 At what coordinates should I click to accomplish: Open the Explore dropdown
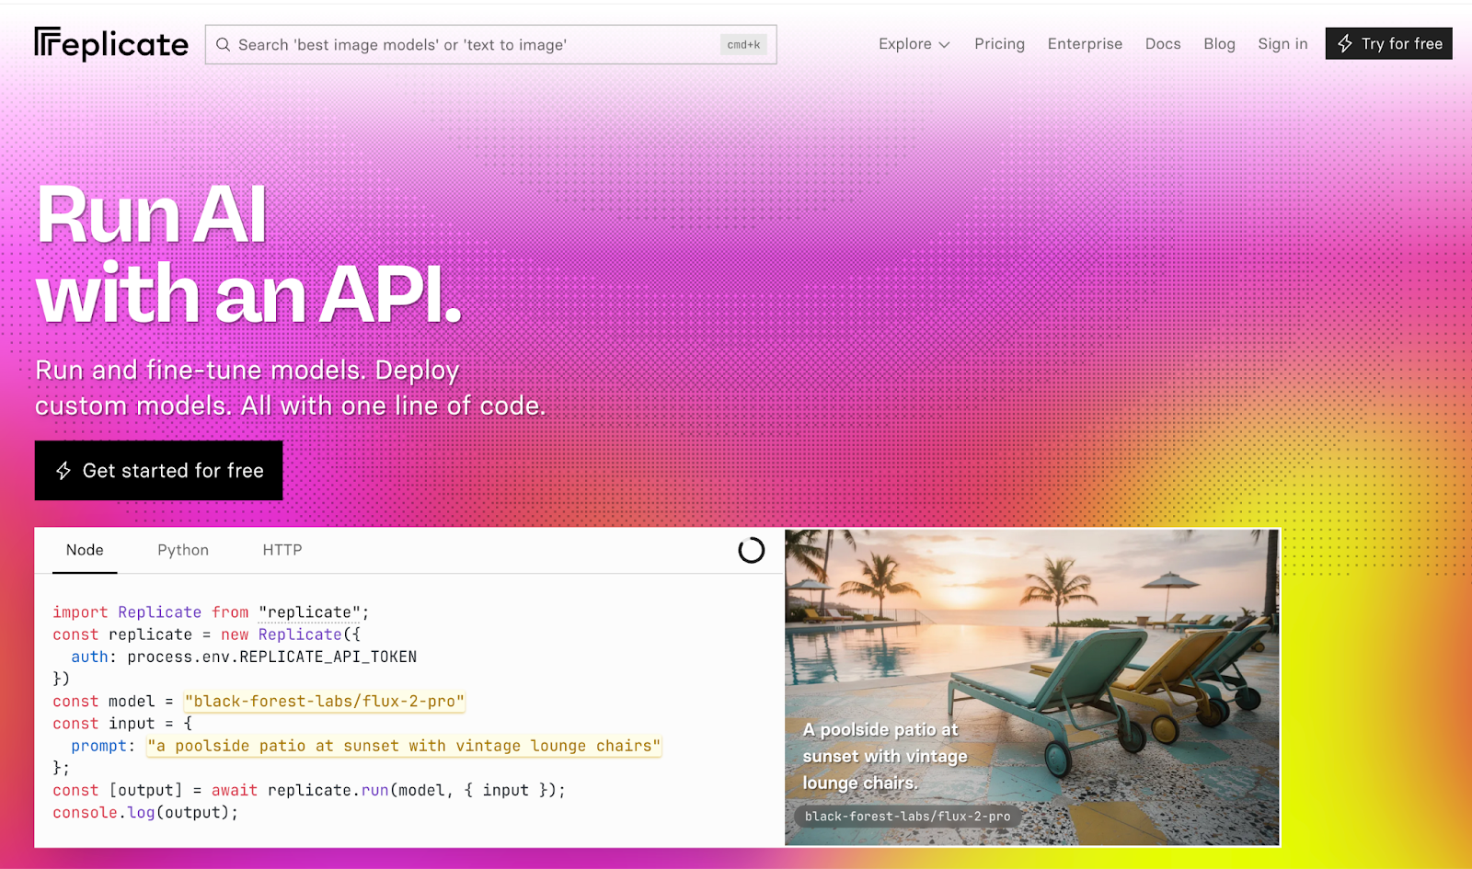(913, 43)
